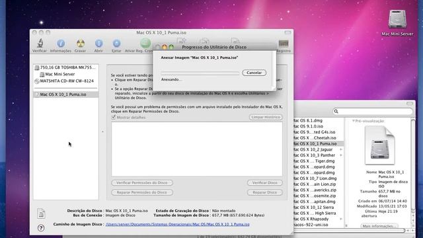
Task: Select the 750,16 GB TOSHIBA disk
Action: pyautogui.click(x=65, y=67)
